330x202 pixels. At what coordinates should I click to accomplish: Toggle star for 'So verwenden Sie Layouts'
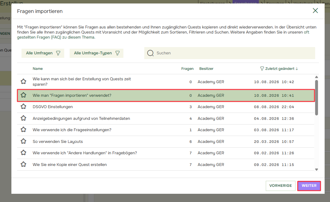coord(23,141)
